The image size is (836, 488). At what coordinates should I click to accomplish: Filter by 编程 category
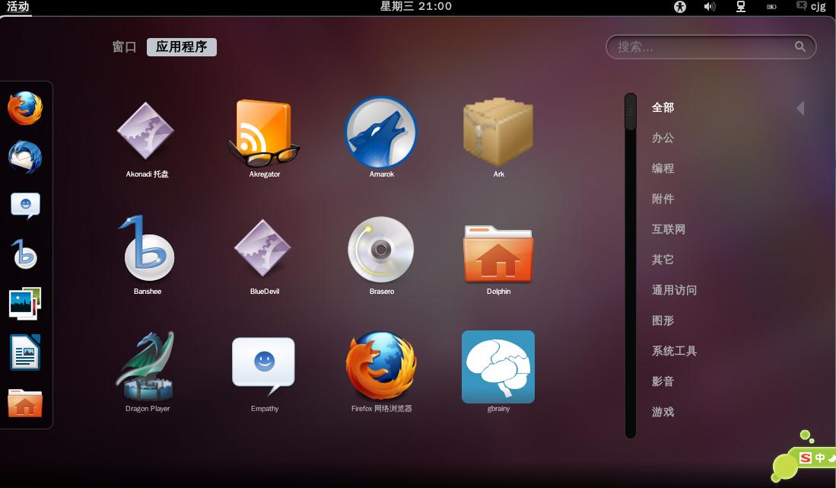663,168
